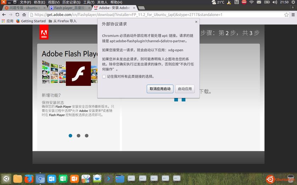This screenshot has width=297, height=185.
Task: Click the 启动应用 button
Action: point(185,89)
